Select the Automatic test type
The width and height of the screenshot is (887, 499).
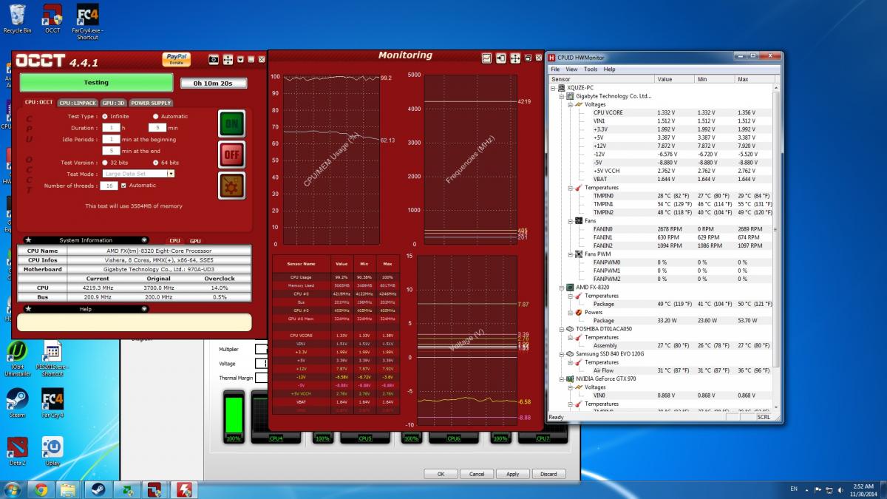(155, 116)
